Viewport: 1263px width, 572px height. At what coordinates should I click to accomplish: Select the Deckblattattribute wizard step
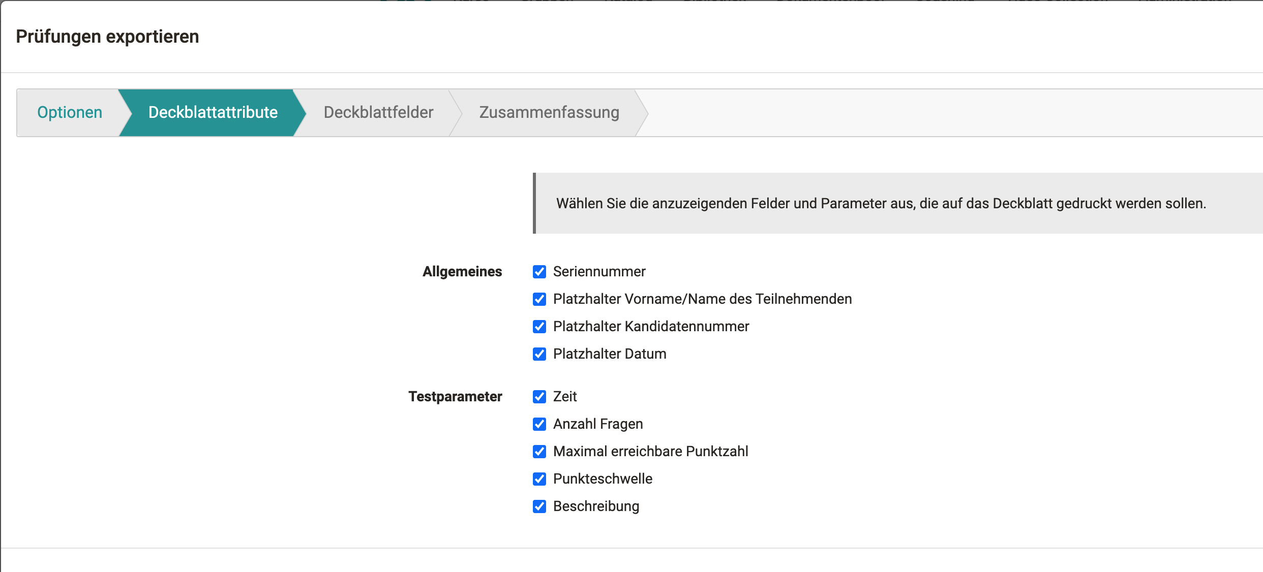pos(212,112)
